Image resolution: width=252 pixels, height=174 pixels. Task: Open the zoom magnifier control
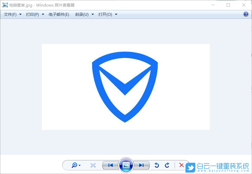(74, 165)
